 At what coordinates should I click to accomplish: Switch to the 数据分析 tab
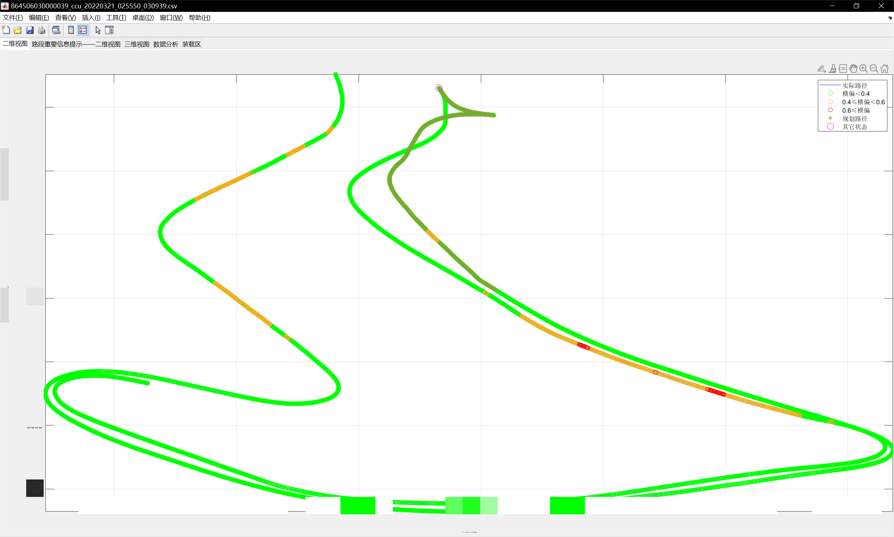click(x=166, y=44)
